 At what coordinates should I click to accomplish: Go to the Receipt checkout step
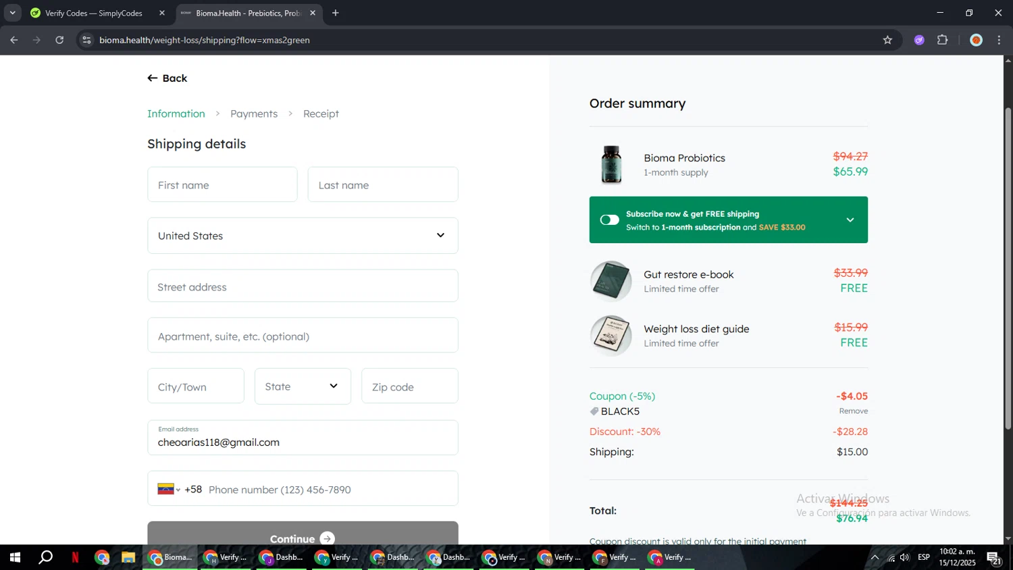[321, 113]
